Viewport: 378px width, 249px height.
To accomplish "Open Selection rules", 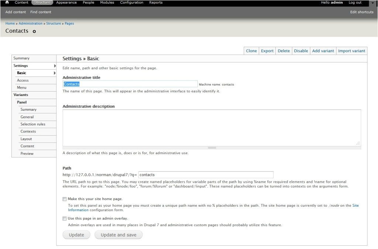I will point(38,124).
